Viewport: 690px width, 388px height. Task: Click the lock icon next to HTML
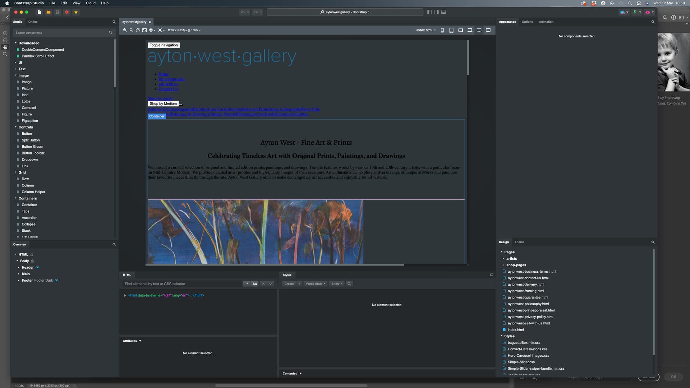point(32,255)
